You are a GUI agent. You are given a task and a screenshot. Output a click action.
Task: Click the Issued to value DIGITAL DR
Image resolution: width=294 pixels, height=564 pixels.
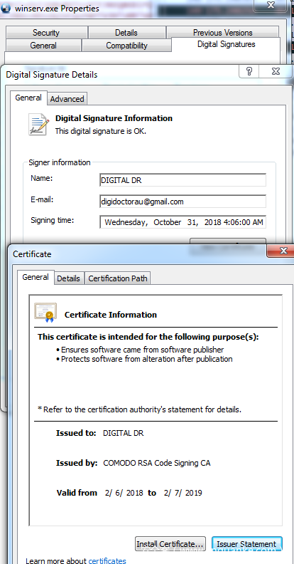click(124, 433)
